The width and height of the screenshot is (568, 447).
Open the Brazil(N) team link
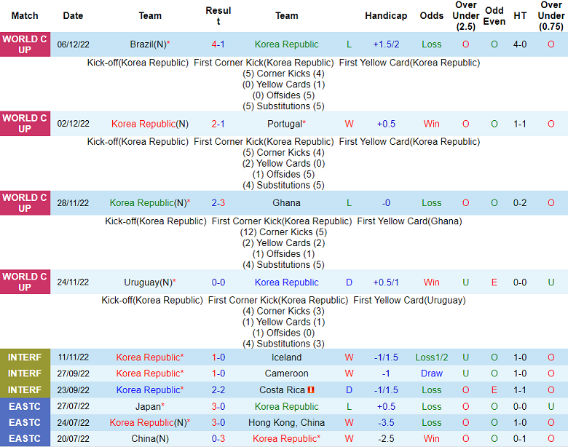[148, 44]
